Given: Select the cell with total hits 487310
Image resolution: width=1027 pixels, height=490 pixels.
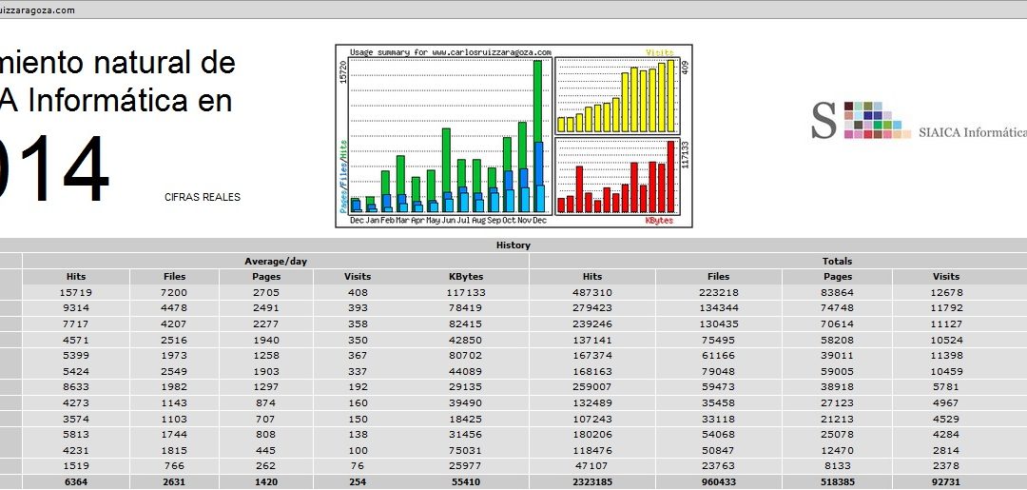Looking at the screenshot, I should [x=592, y=292].
